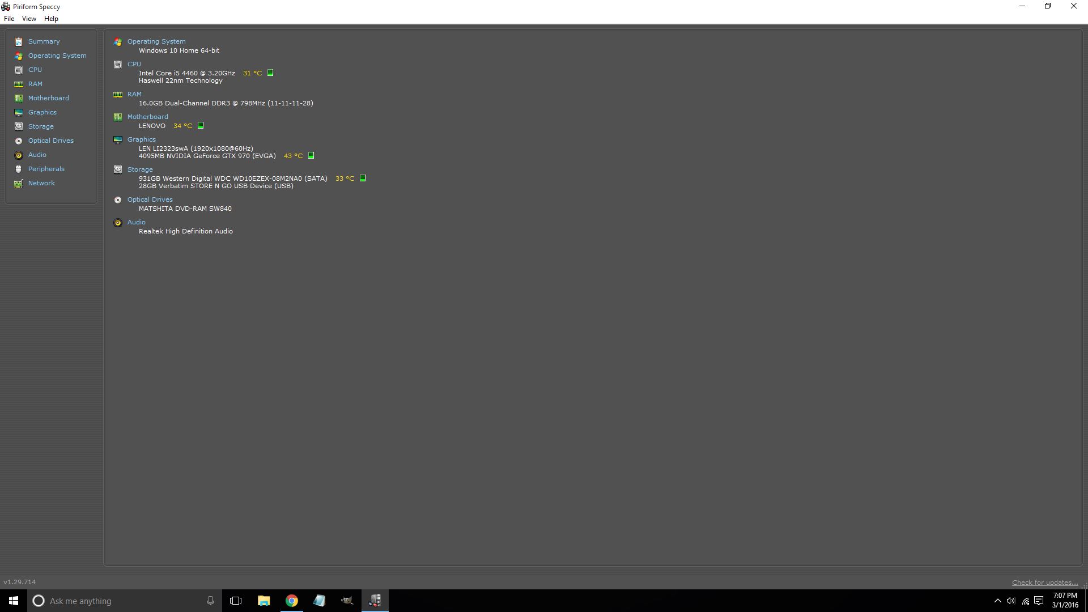Click the Graphics monitor icon in sidebar
Screen dimensions: 1088x612
(x=19, y=112)
